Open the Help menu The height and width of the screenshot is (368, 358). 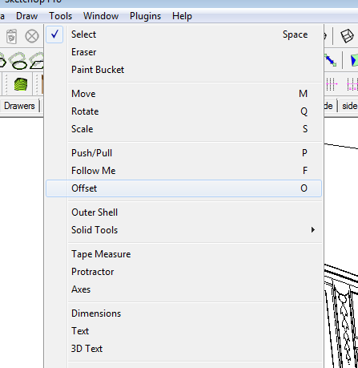[x=182, y=16]
